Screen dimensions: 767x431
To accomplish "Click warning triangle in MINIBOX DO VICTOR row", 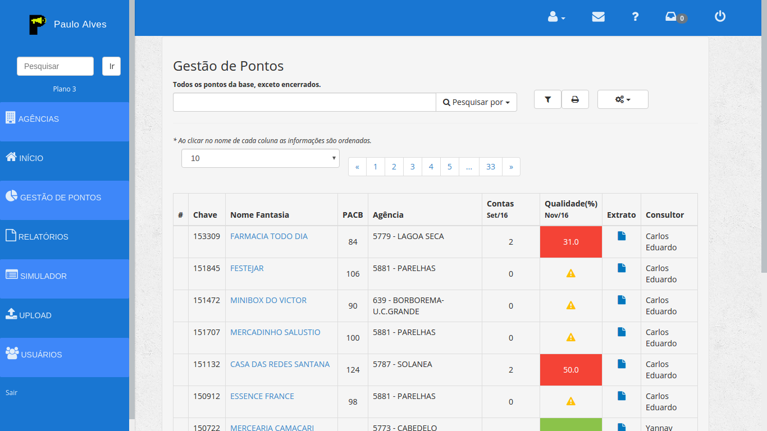I will click(x=571, y=305).
